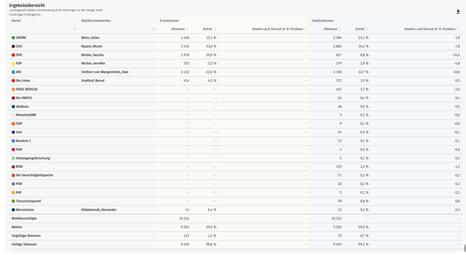Click the yellow FDP party color dot
466x255 pixels.
(13, 63)
